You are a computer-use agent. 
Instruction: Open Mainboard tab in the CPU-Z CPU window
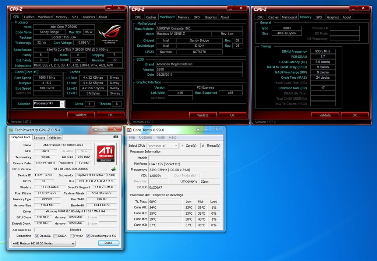click(x=45, y=17)
